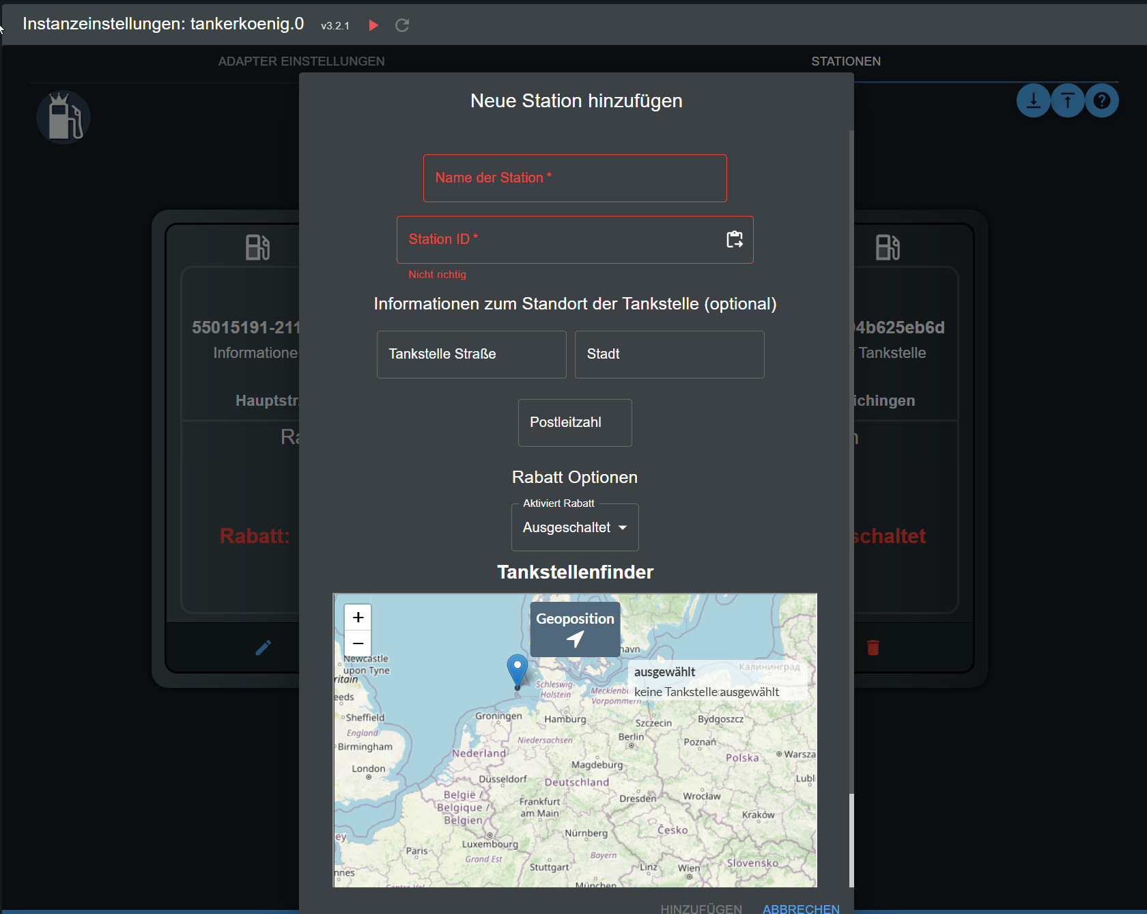Click the 'Tankstellenfinder' heading
The height and width of the screenshot is (914, 1147).
(x=575, y=572)
